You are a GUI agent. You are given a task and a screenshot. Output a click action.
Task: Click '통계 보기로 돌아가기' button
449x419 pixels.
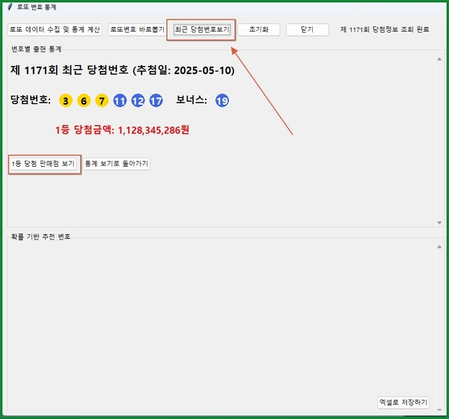(116, 164)
